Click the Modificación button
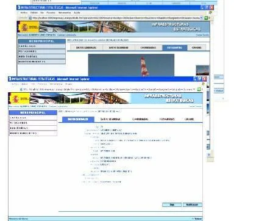 pos(193,205)
